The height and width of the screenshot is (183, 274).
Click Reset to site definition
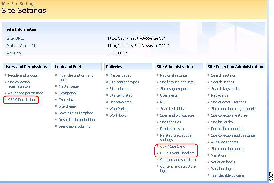(77, 120)
